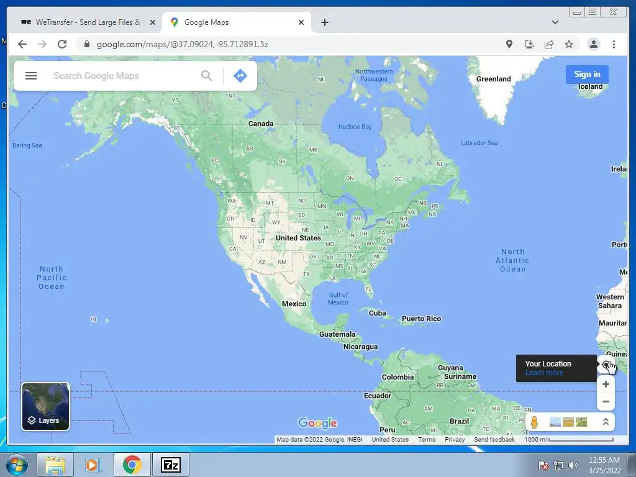
Task: Click the Hudson Bay label
Action: point(355,127)
